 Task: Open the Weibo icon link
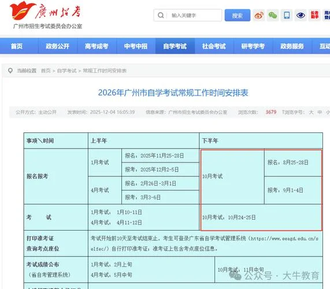point(259,15)
